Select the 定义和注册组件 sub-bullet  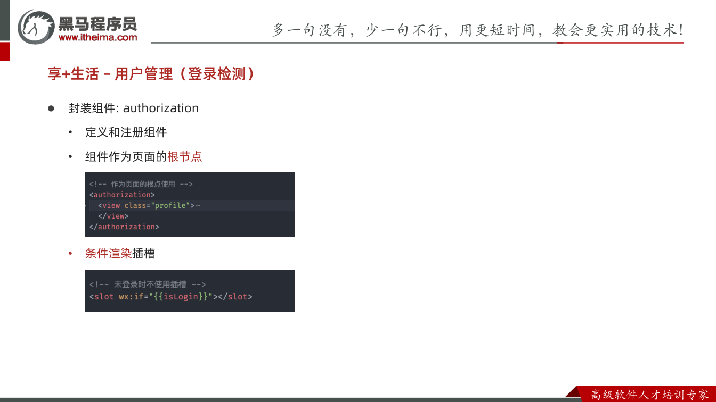pyautogui.click(x=126, y=132)
